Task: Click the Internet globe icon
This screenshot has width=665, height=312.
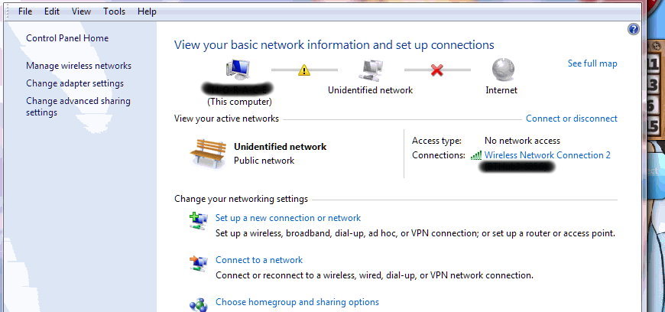Action: (x=501, y=70)
